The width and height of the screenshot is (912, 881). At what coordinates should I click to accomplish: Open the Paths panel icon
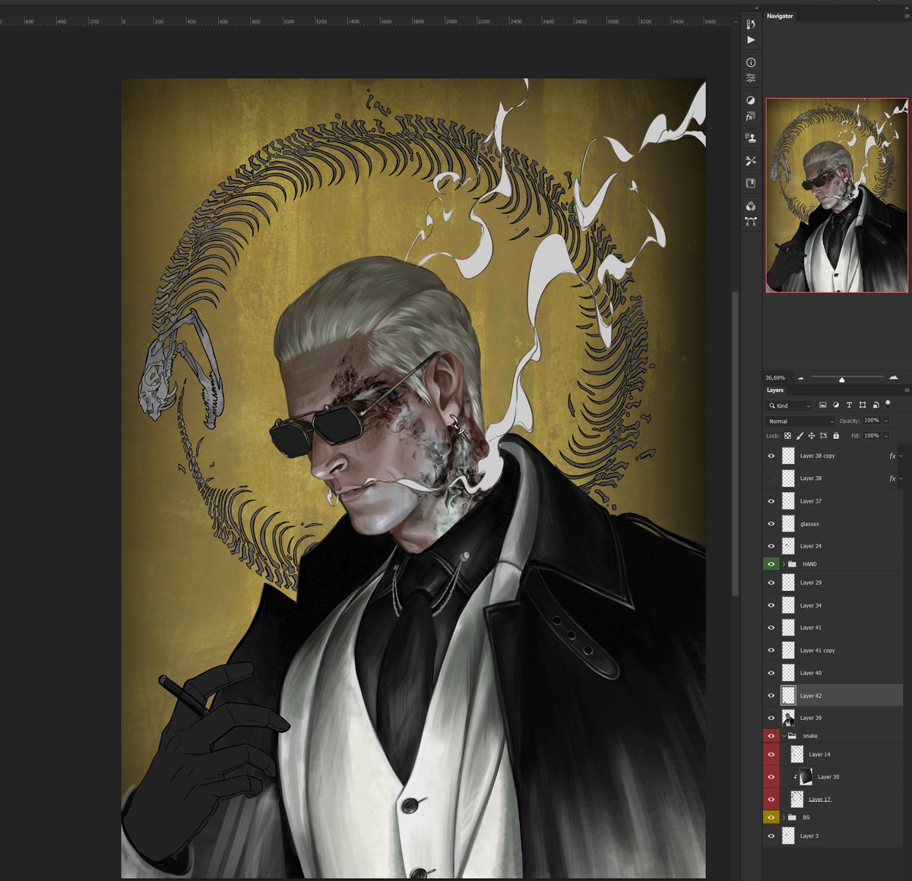click(751, 222)
